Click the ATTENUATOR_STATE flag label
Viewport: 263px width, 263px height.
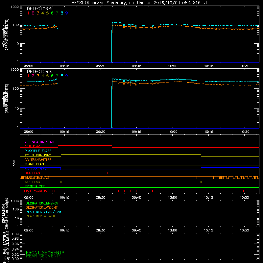pyautogui.click(x=40, y=142)
